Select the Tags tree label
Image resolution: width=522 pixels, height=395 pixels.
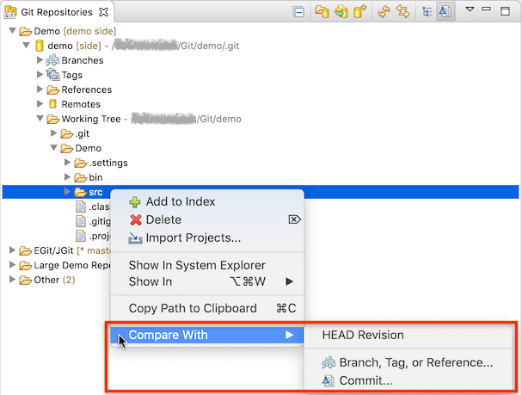click(x=72, y=75)
